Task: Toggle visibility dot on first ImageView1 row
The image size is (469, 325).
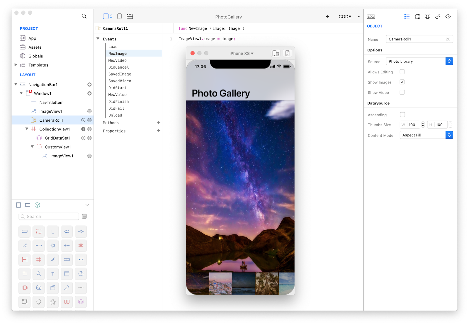Action: tap(89, 111)
